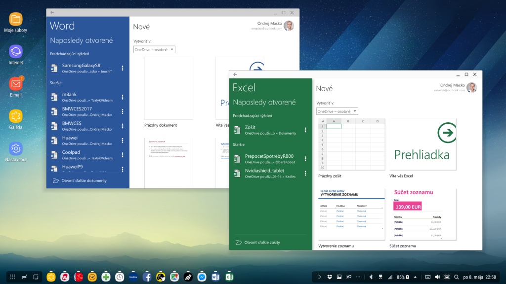Click the back arrow in the Excel window
Screen dimensions: 506x284
click(x=235, y=74)
